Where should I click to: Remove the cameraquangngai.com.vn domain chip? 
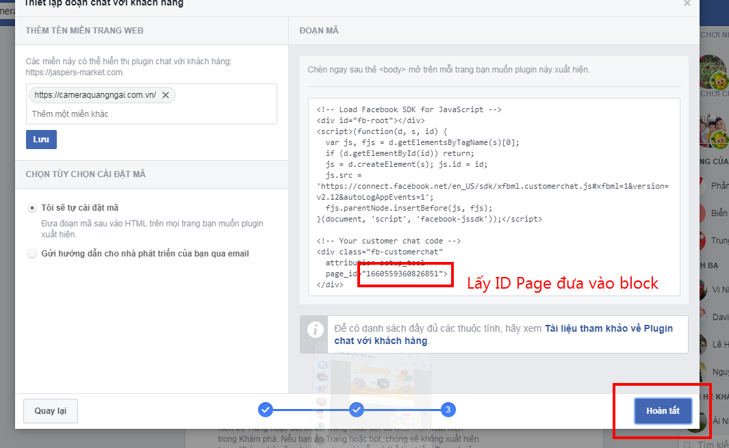click(166, 95)
